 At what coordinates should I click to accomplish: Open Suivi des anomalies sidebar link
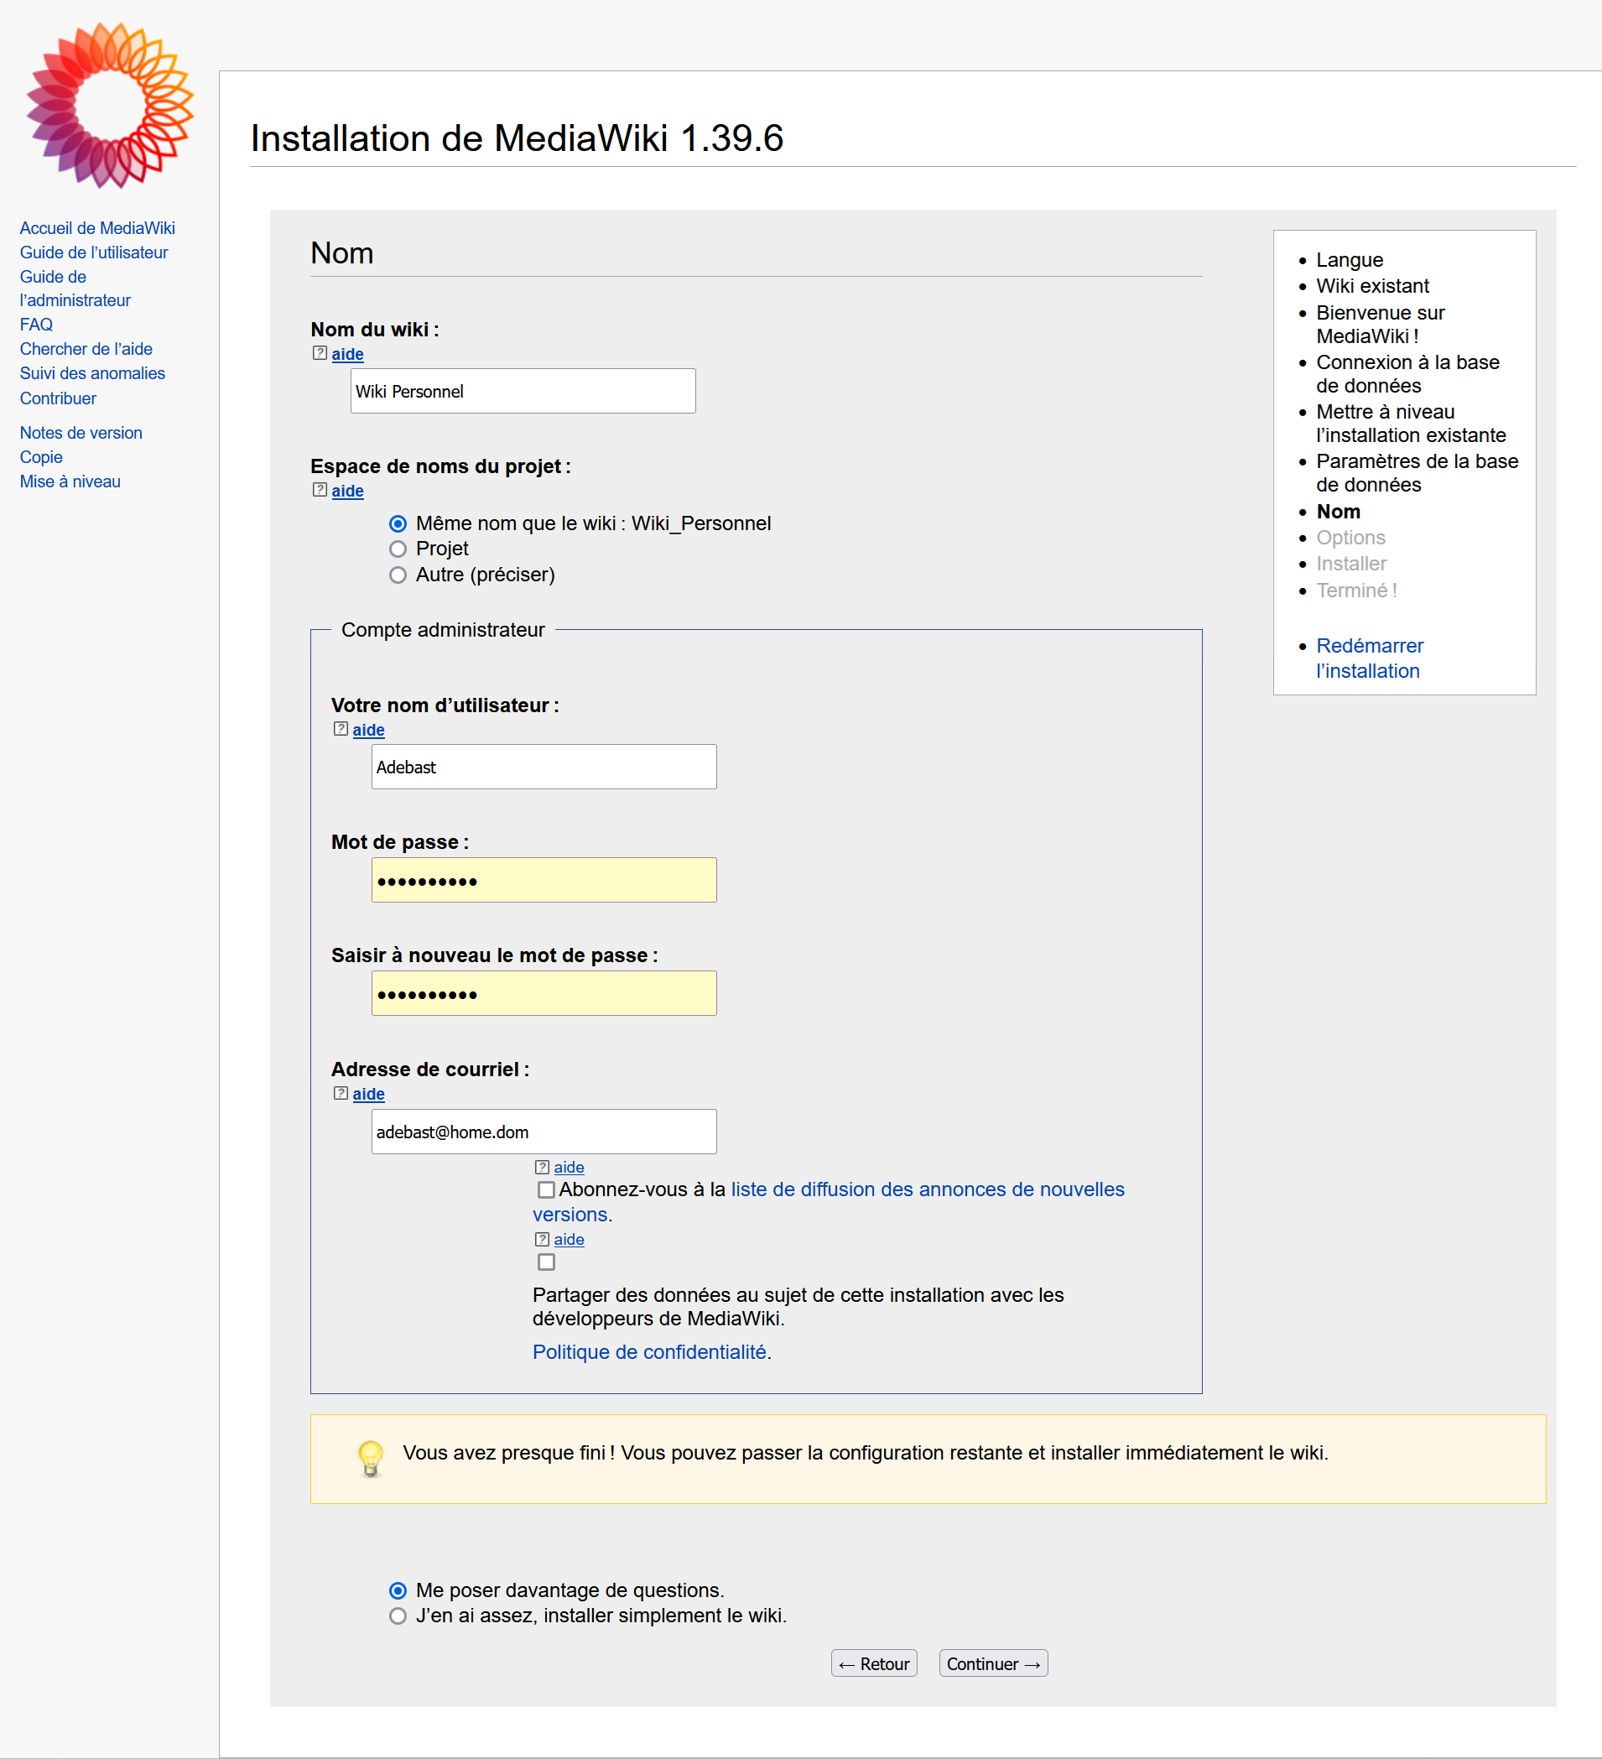(92, 373)
